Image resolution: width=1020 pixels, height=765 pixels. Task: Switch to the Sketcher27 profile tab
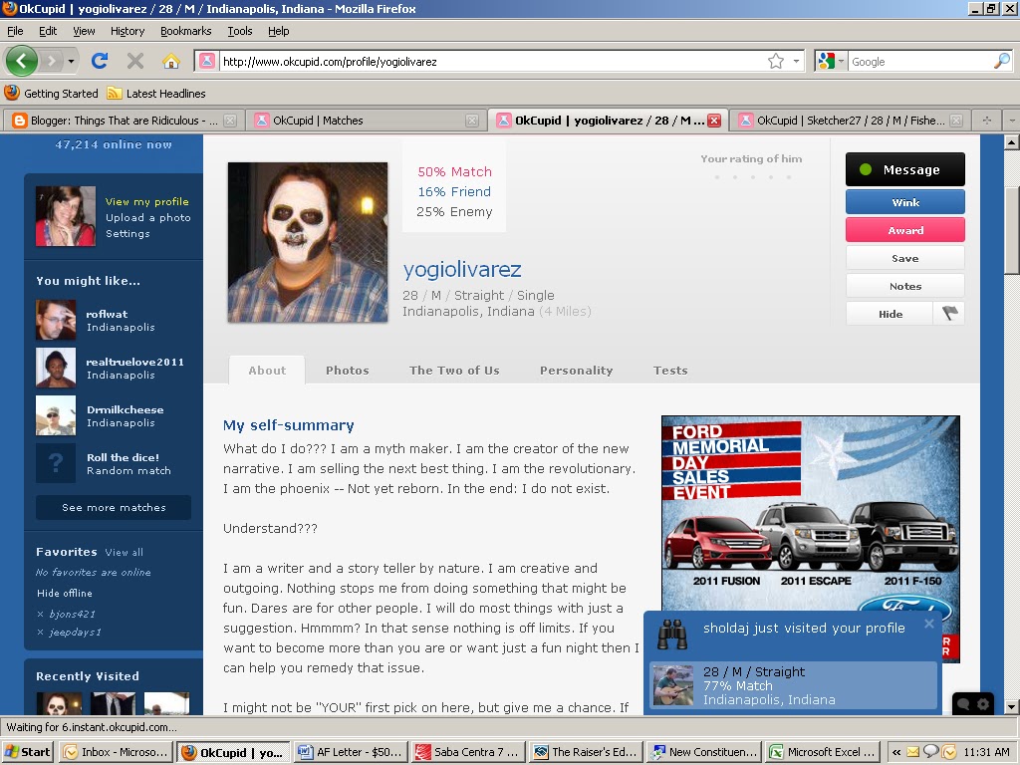[851, 121]
